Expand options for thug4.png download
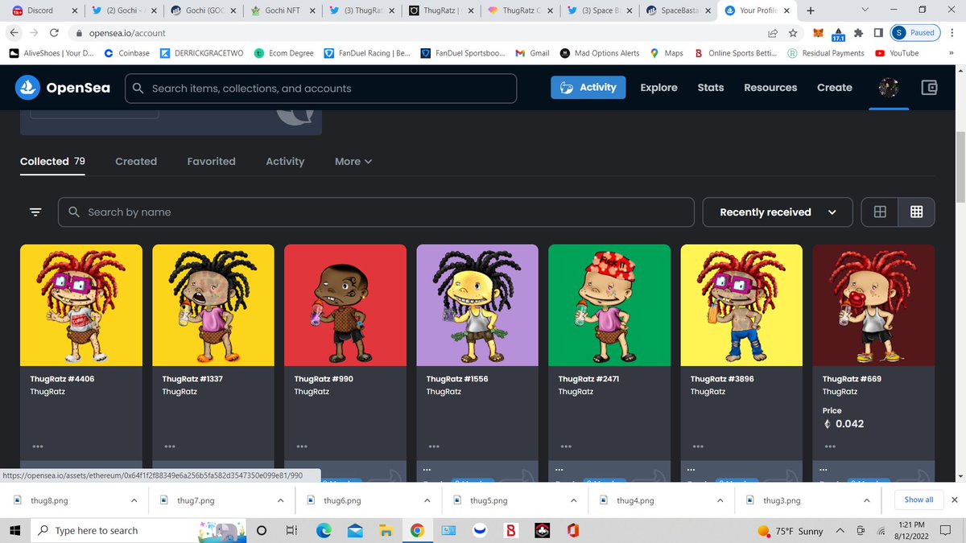Image resolution: width=966 pixels, height=543 pixels. (720, 500)
